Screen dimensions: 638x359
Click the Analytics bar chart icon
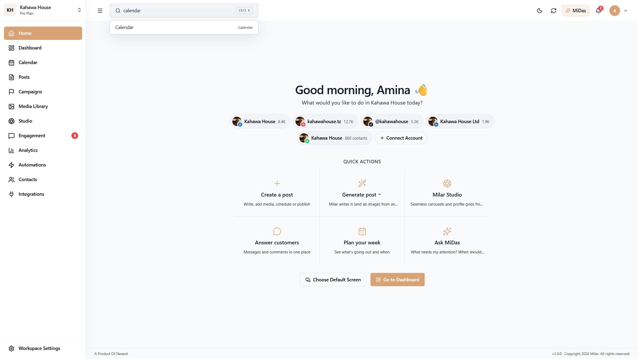click(x=11, y=150)
